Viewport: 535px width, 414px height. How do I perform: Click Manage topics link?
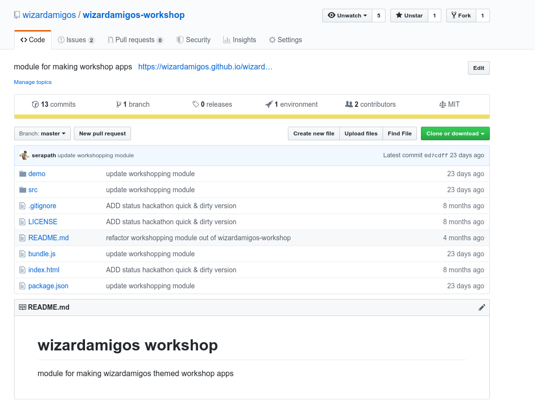(x=33, y=82)
